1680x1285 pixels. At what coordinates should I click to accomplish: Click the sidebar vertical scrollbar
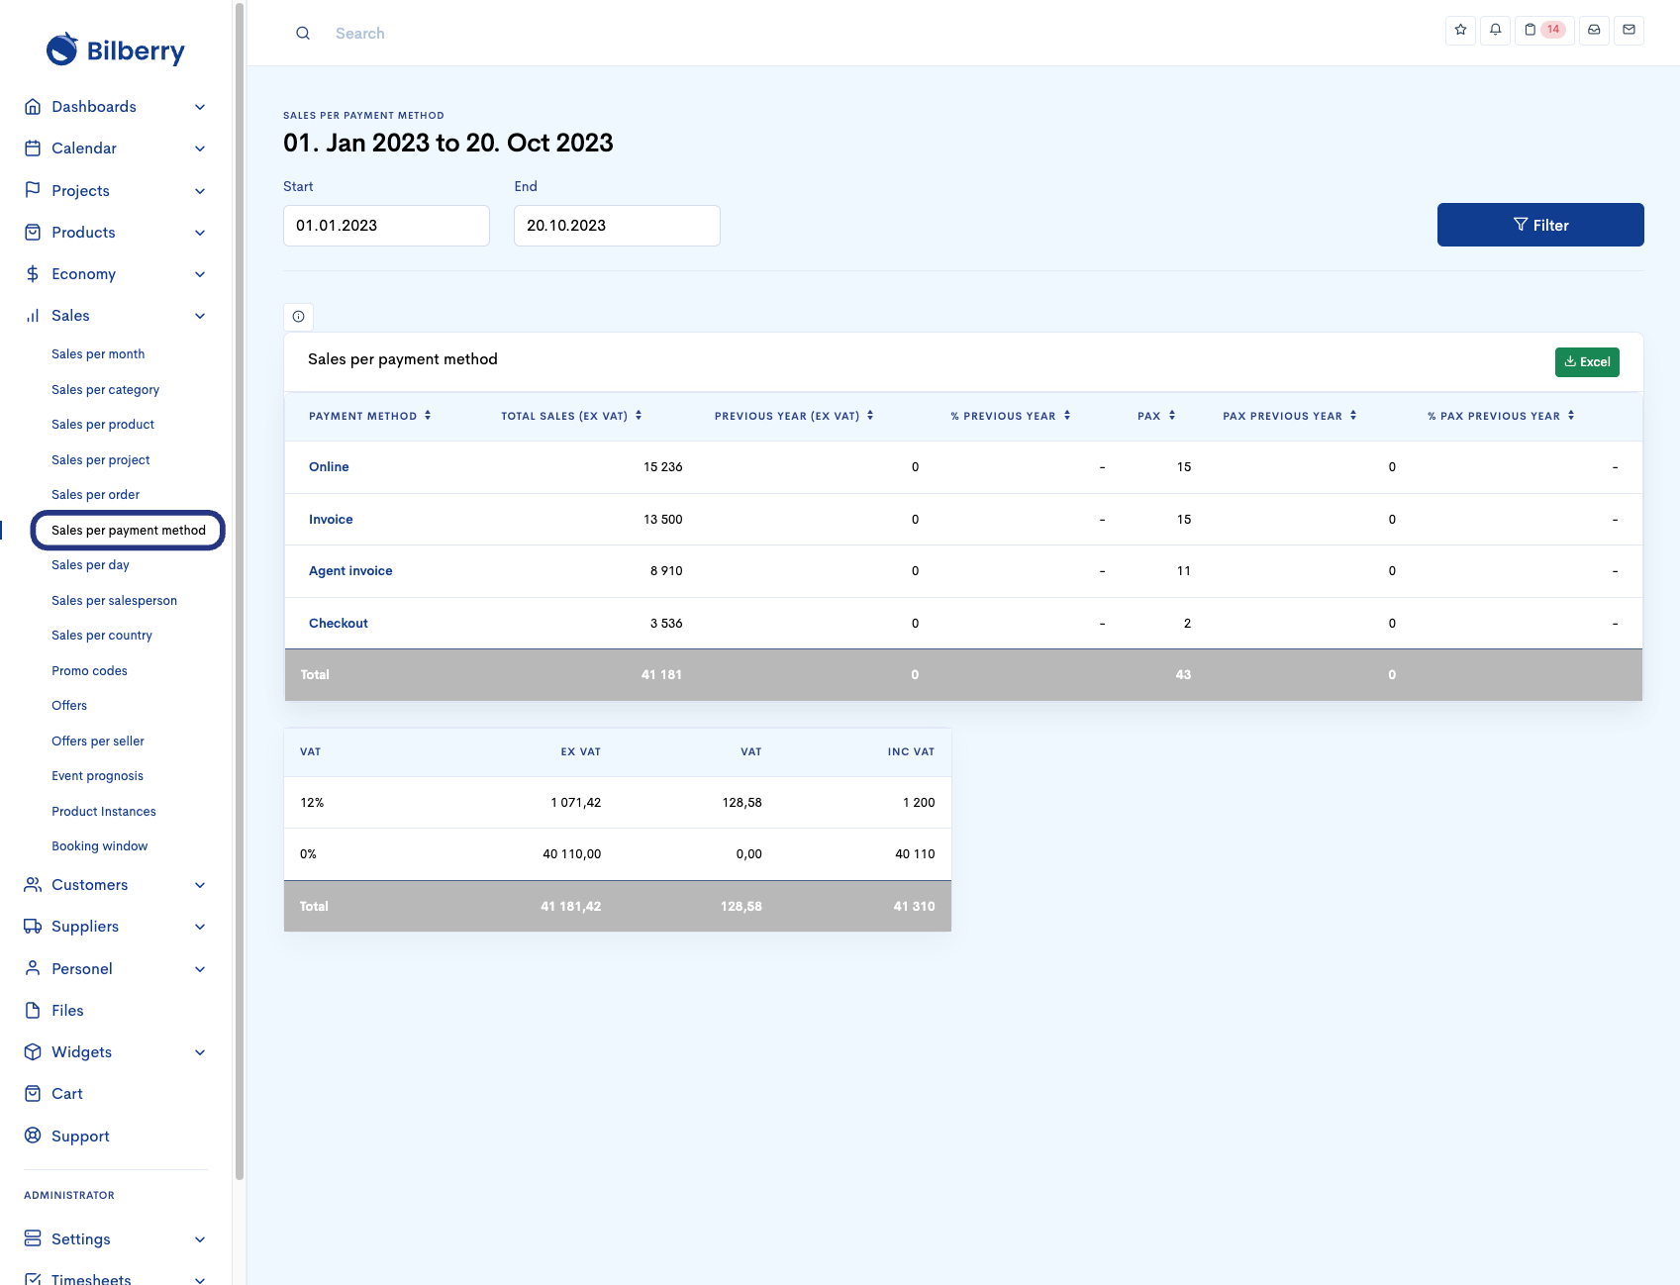pyautogui.click(x=239, y=592)
